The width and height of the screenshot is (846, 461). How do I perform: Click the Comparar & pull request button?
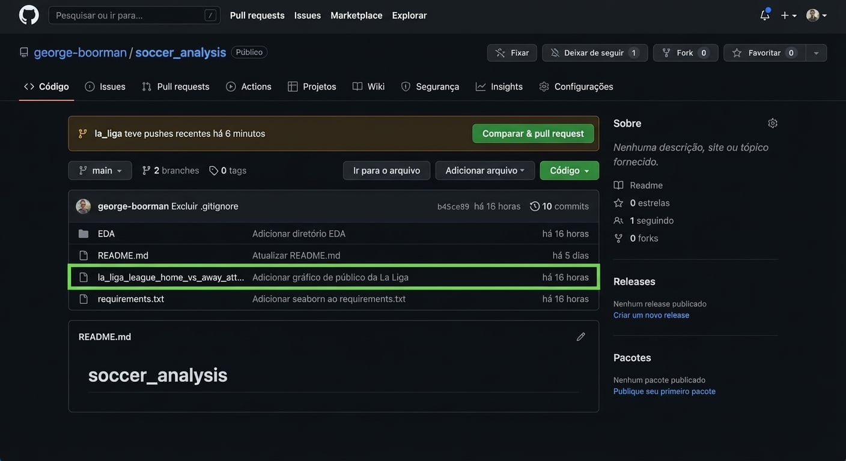tap(533, 133)
